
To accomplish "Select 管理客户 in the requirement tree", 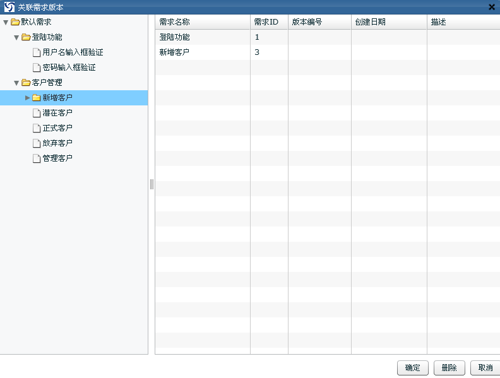I will (57, 158).
